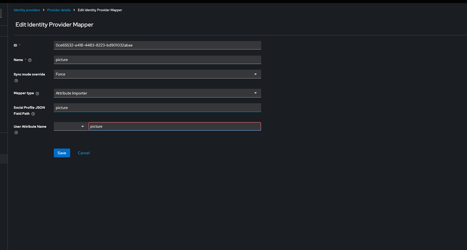Show help for Sync mode override
This screenshot has width=467, height=250.
coord(16,81)
